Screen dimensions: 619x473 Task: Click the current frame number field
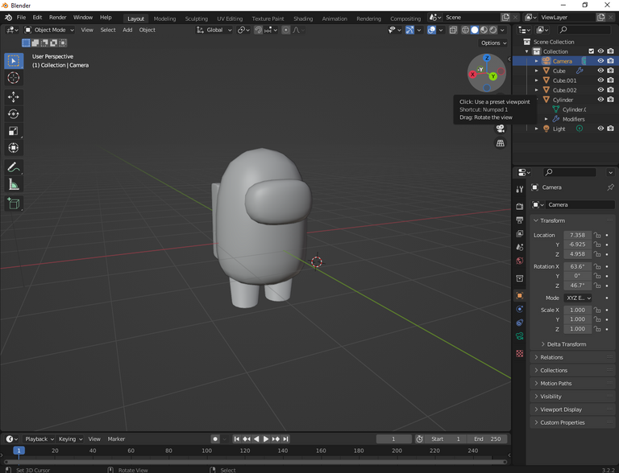coord(393,438)
